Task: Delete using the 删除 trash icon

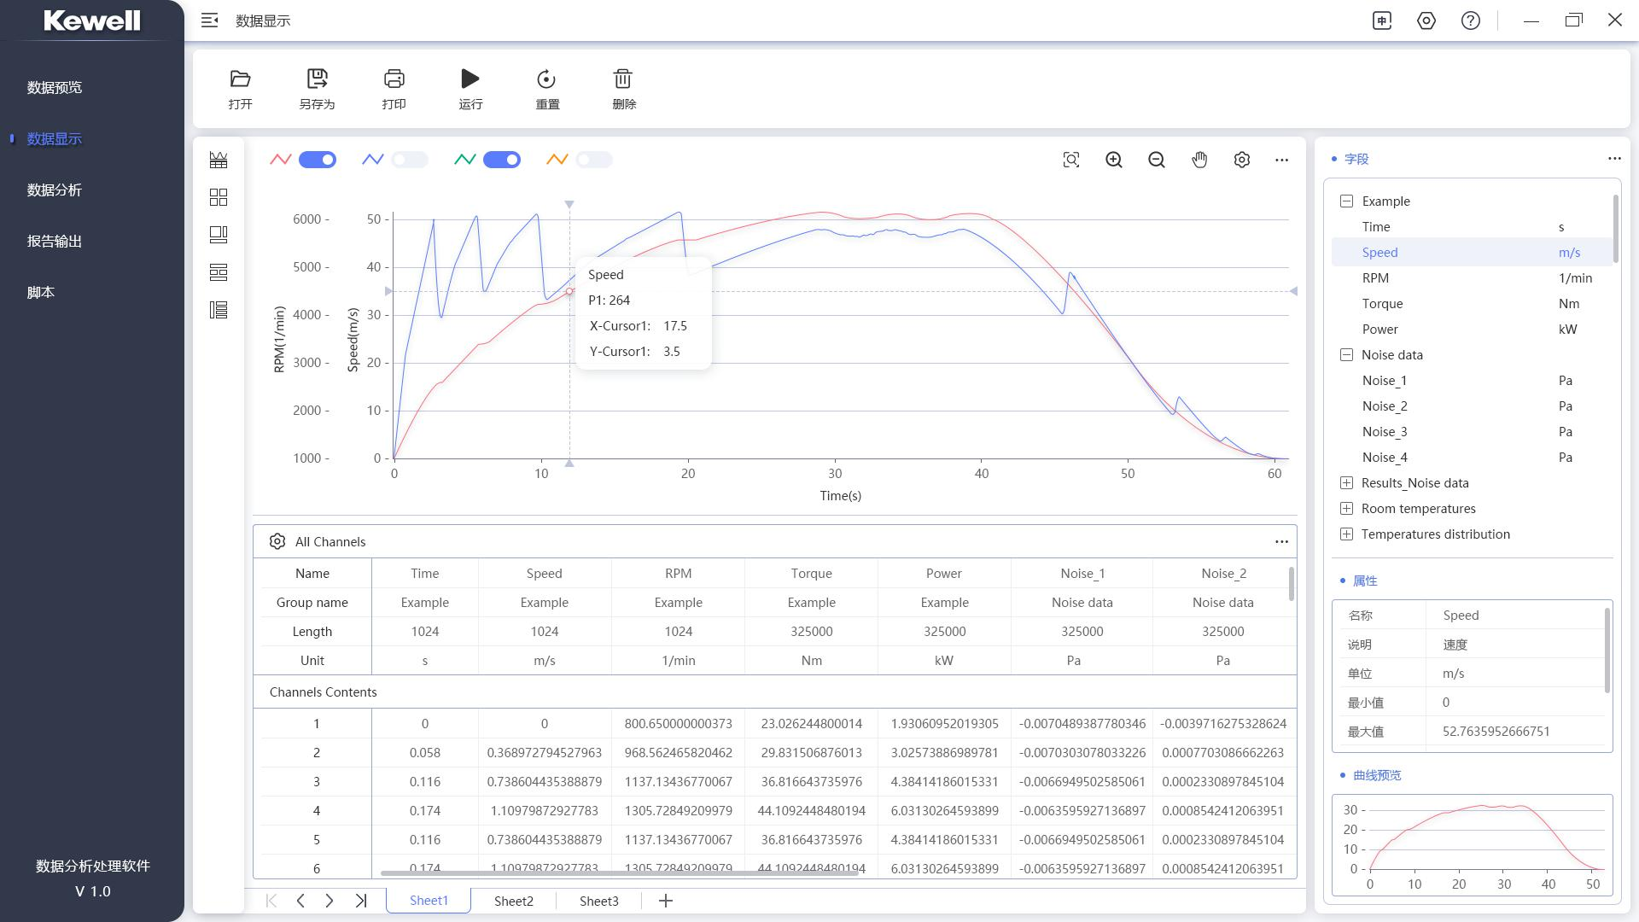Action: [x=623, y=79]
